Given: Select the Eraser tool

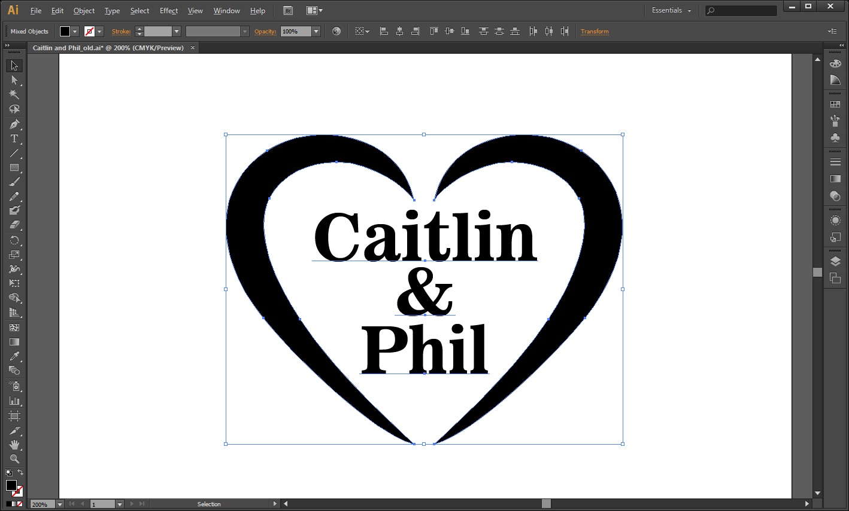Looking at the screenshot, I should coord(14,225).
